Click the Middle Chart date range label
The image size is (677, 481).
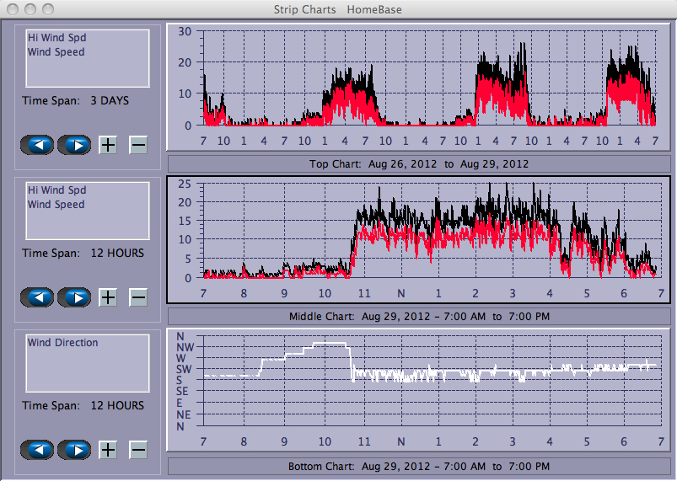pos(419,316)
